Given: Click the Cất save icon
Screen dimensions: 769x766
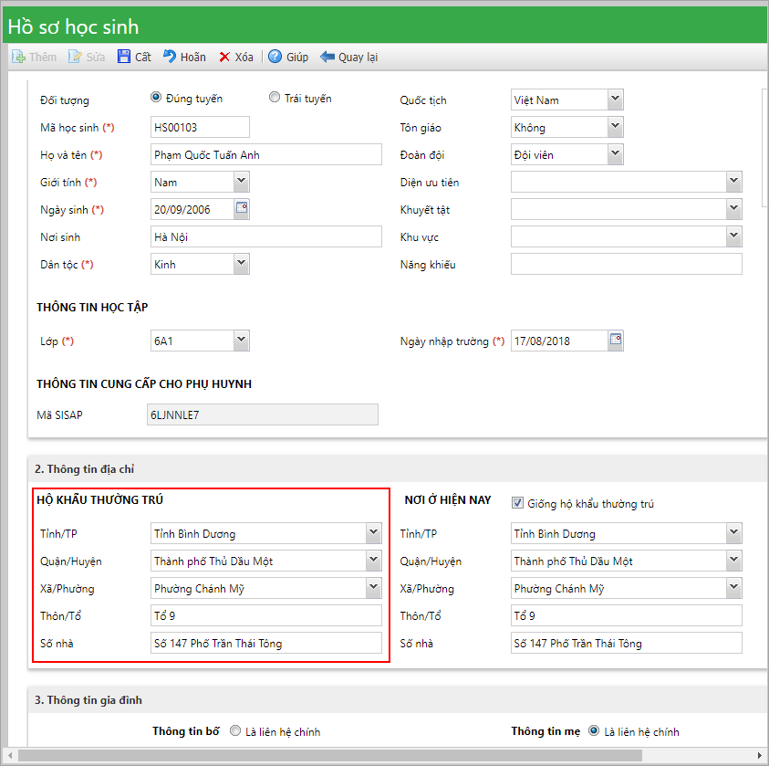Looking at the screenshot, I should (x=124, y=57).
